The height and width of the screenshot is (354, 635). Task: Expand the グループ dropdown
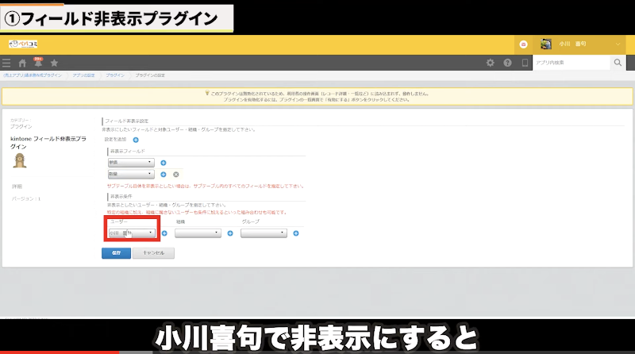click(264, 233)
